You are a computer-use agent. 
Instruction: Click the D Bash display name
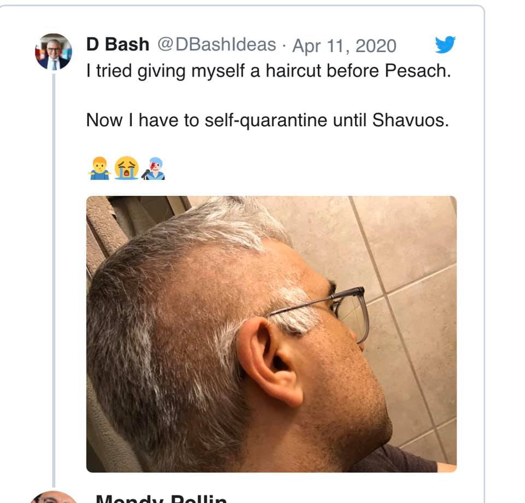click(118, 44)
